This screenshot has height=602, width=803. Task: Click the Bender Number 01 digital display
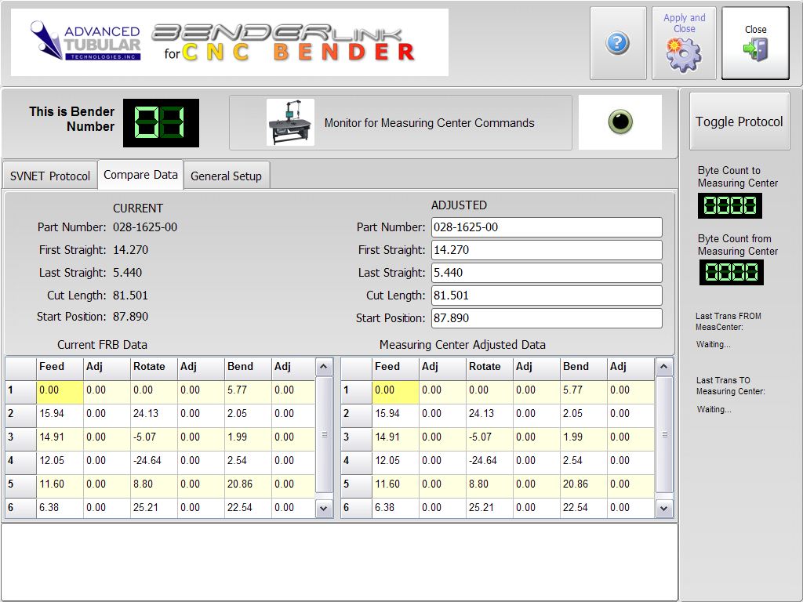(161, 122)
